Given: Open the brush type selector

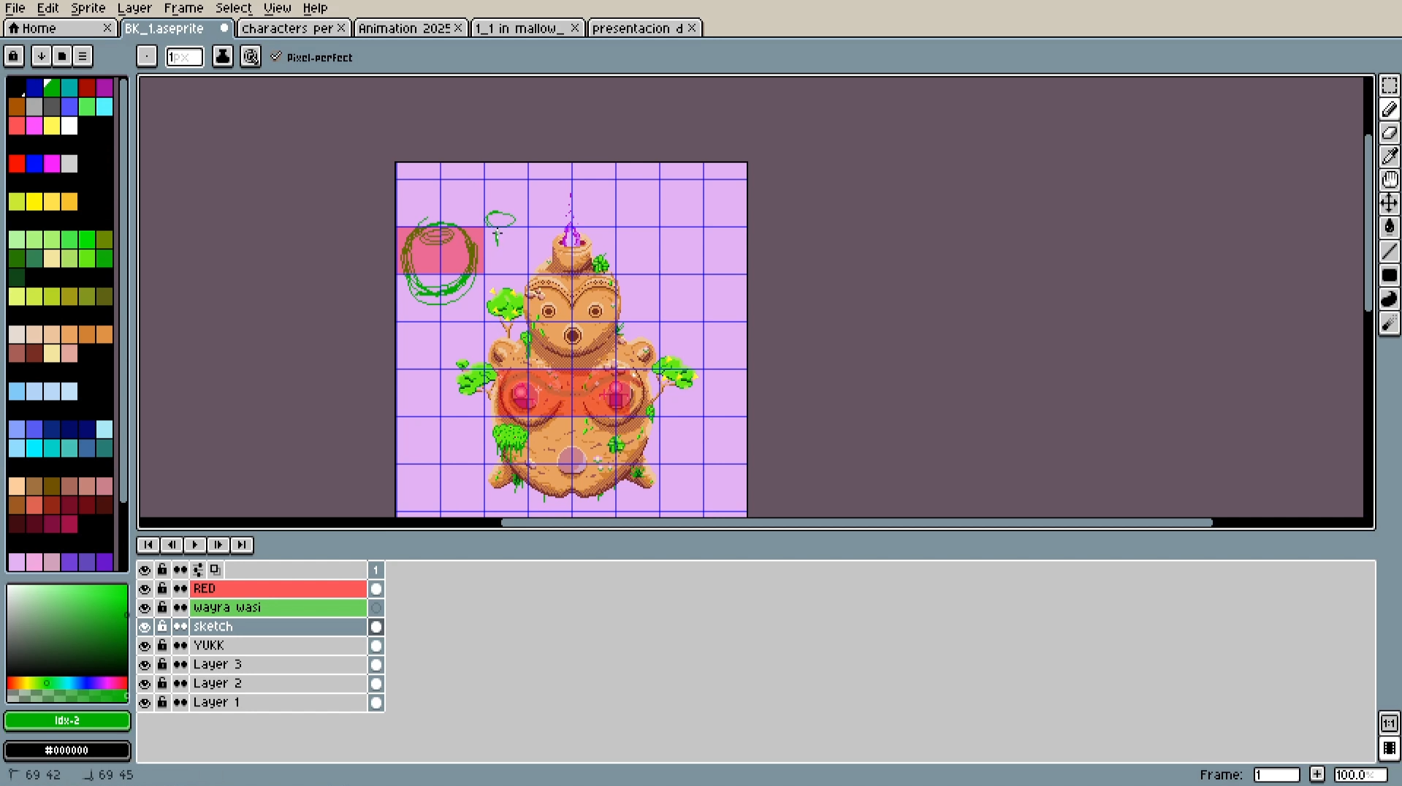Looking at the screenshot, I should tap(147, 57).
